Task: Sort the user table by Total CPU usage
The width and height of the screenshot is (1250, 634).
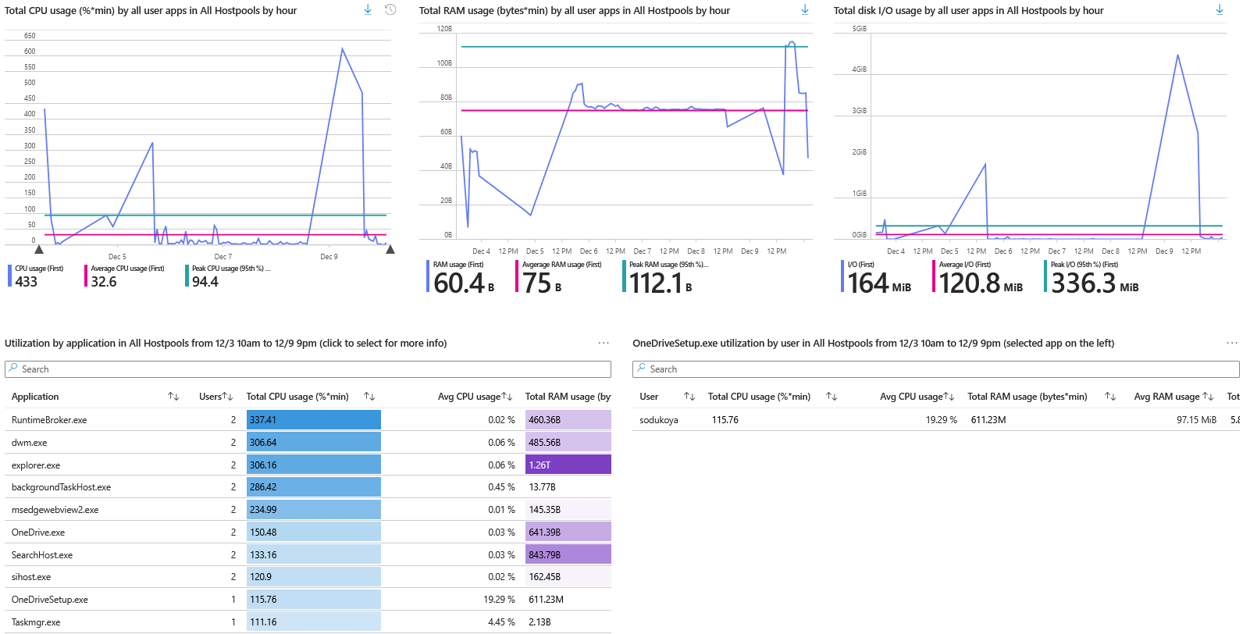Action: coord(832,397)
